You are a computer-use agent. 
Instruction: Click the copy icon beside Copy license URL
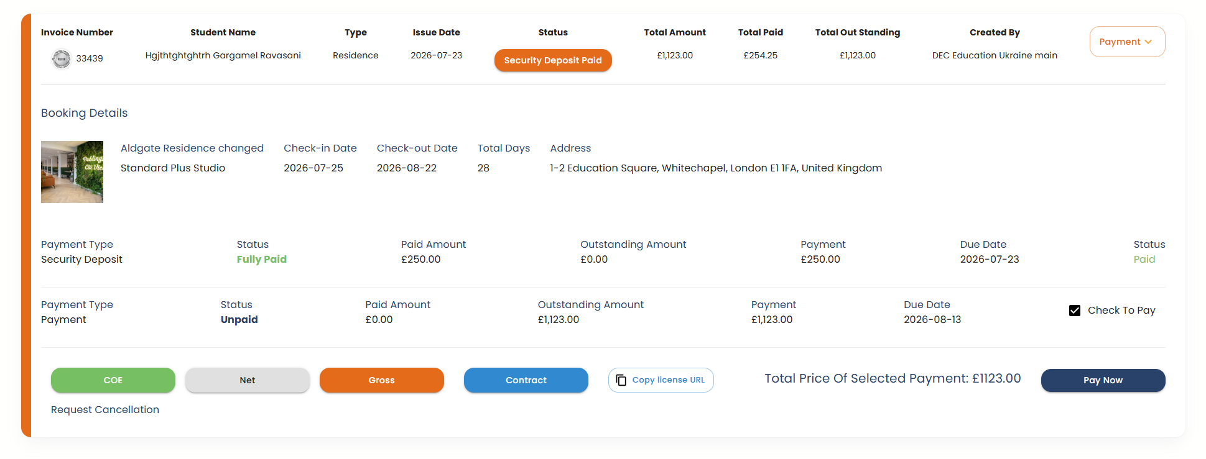point(621,380)
